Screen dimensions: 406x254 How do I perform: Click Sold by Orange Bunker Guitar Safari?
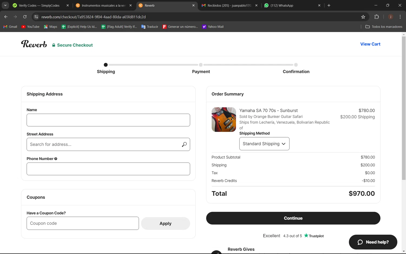point(271,116)
